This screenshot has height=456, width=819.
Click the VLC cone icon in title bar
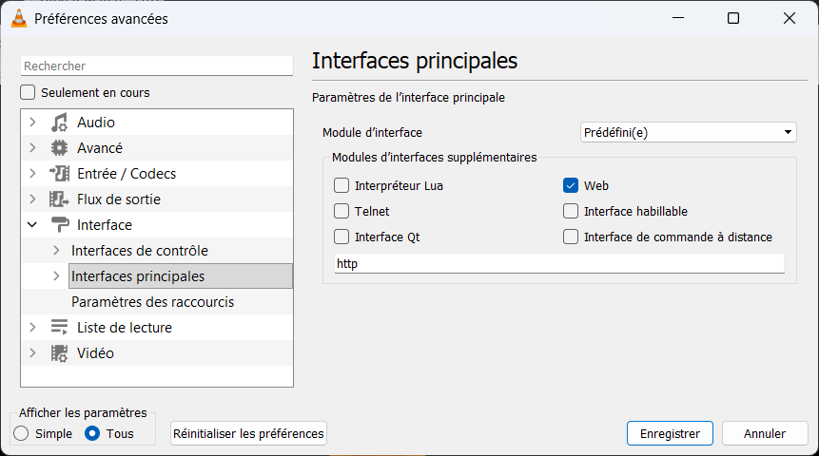pos(18,18)
